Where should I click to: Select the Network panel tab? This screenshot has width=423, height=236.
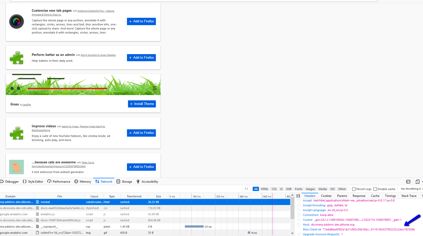tap(104, 182)
